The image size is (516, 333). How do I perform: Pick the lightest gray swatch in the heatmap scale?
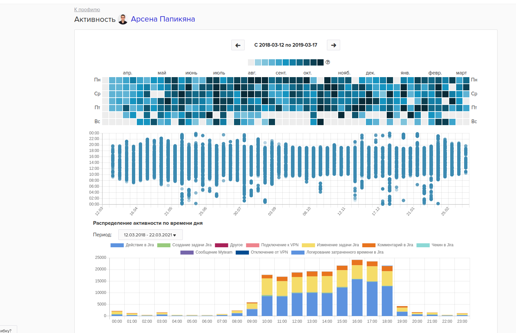tap(251, 62)
